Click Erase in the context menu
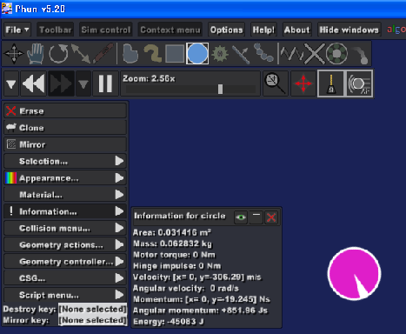 coord(65,110)
